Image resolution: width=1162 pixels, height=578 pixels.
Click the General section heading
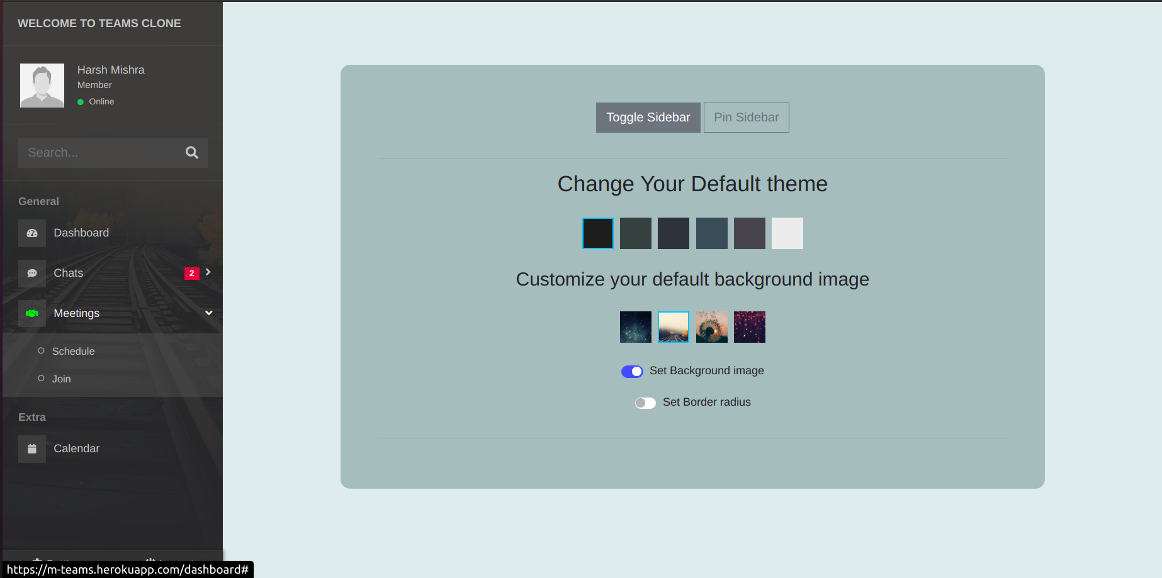pos(38,201)
